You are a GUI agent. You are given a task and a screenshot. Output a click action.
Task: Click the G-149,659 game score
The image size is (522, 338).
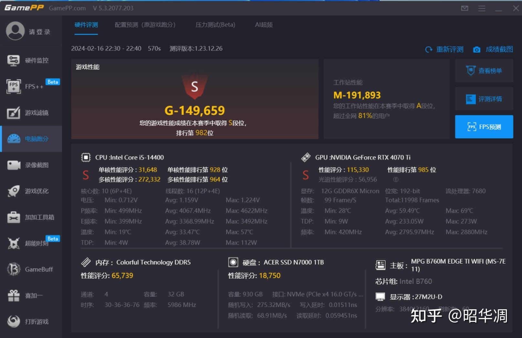tap(194, 111)
